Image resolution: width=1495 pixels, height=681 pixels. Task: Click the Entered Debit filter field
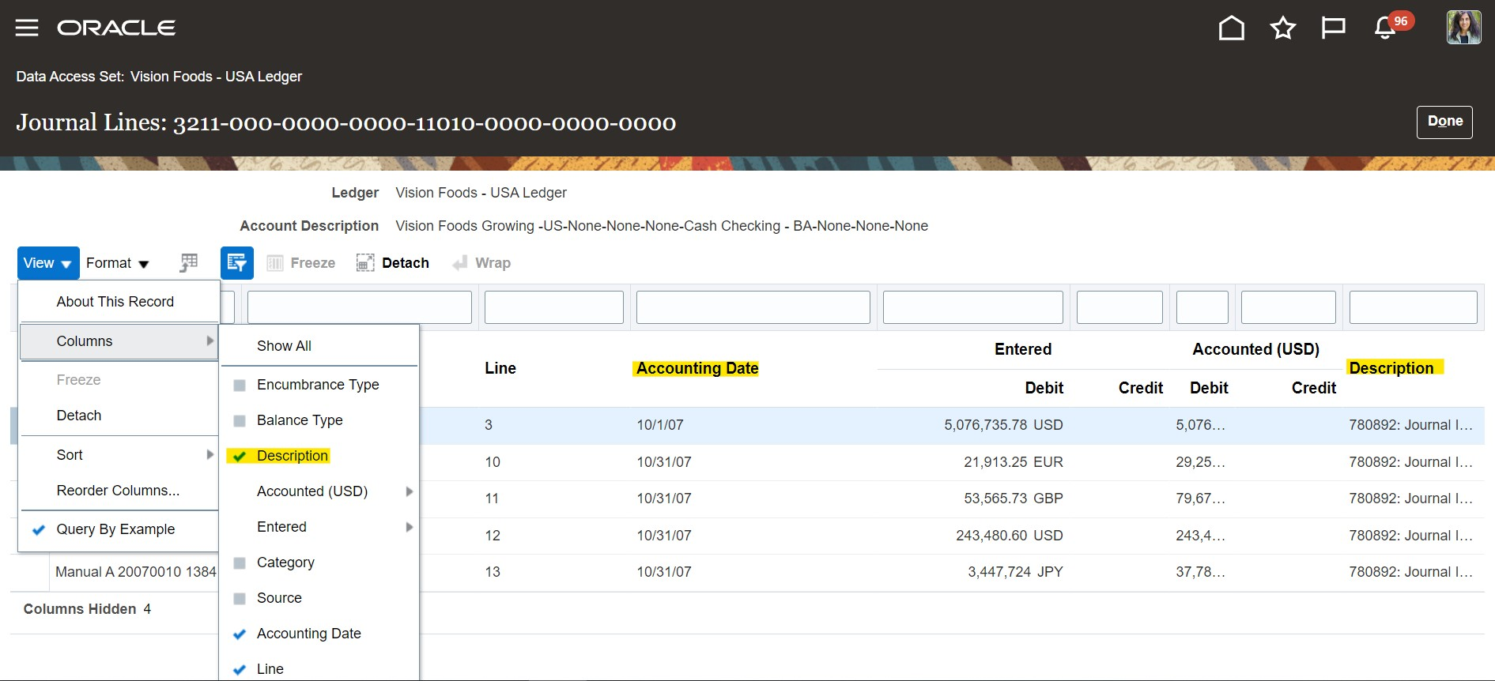[972, 307]
